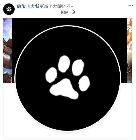Screen dimensions: 136x140
Task: Click the globe public privacy icon
Action: (73, 12)
